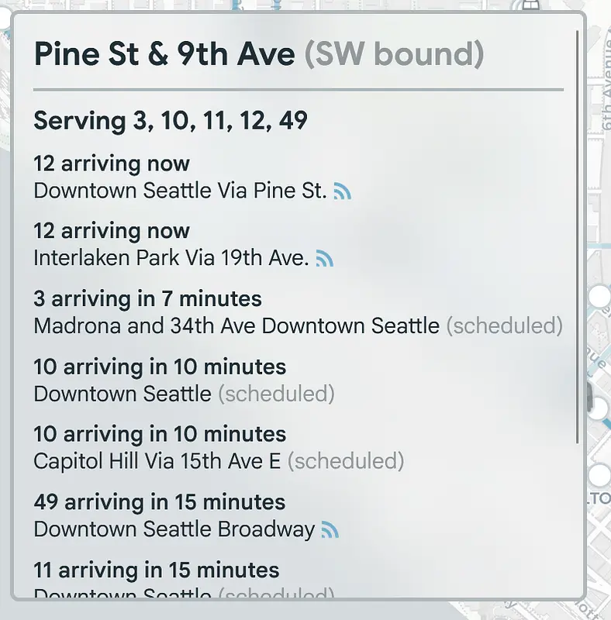Click the (scheduled) label beside Capitol Hill trip

click(346, 461)
